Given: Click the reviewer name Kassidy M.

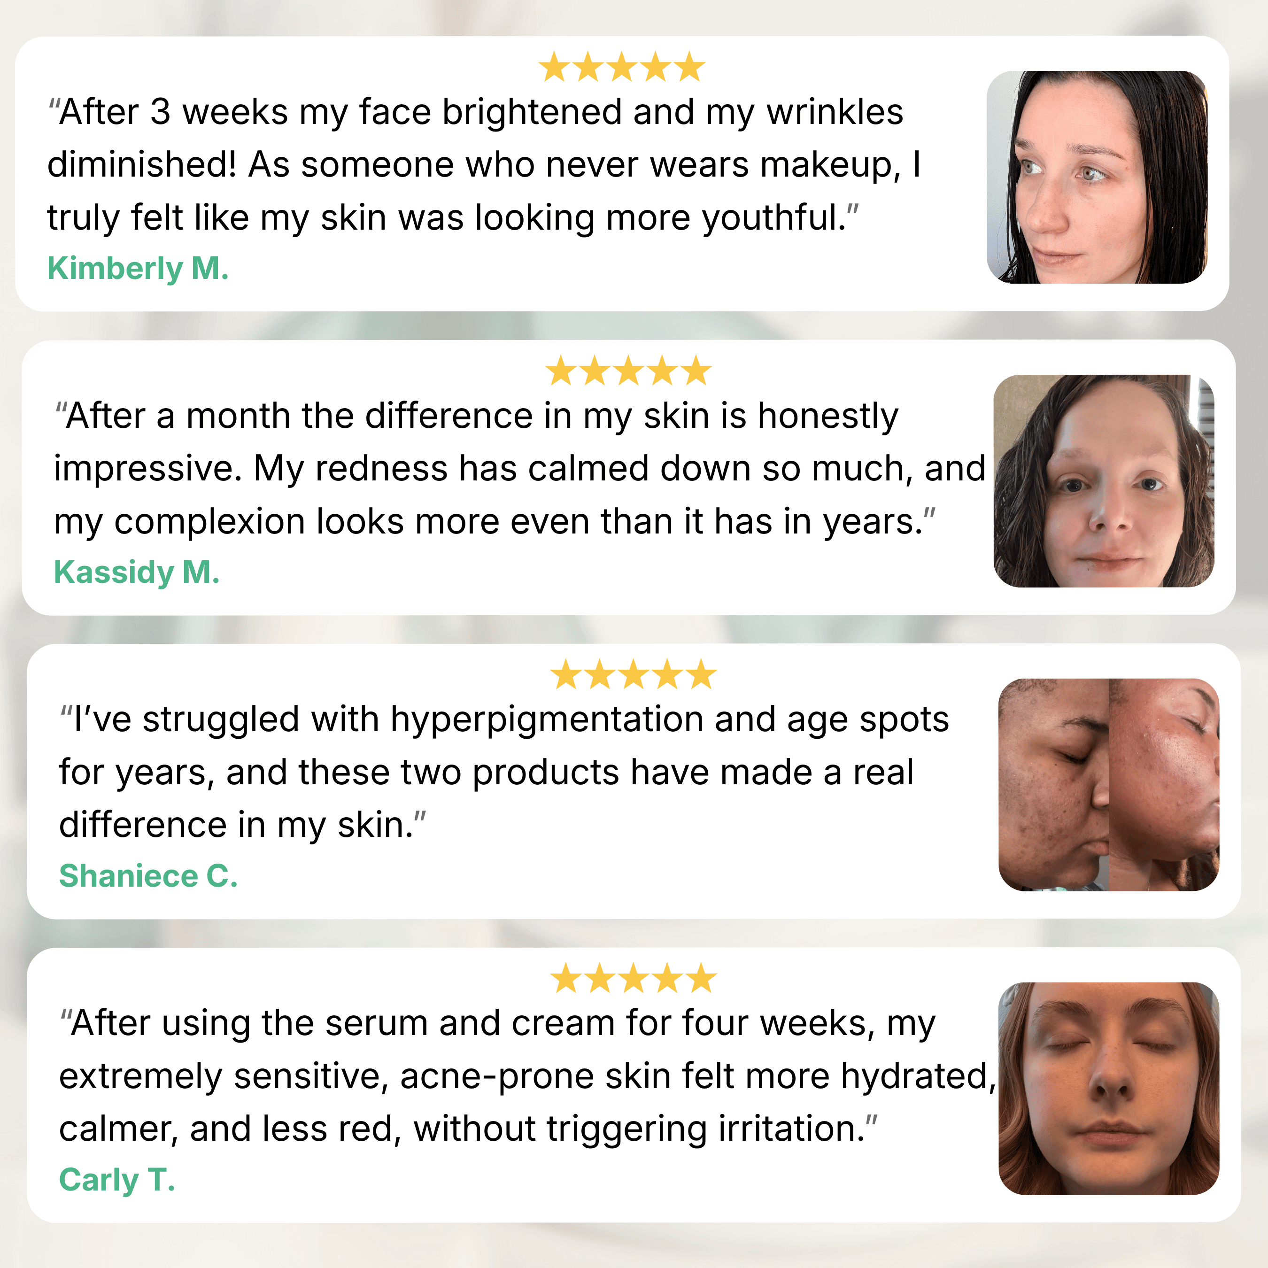Looking at the screenshot, I should (137, 572).
